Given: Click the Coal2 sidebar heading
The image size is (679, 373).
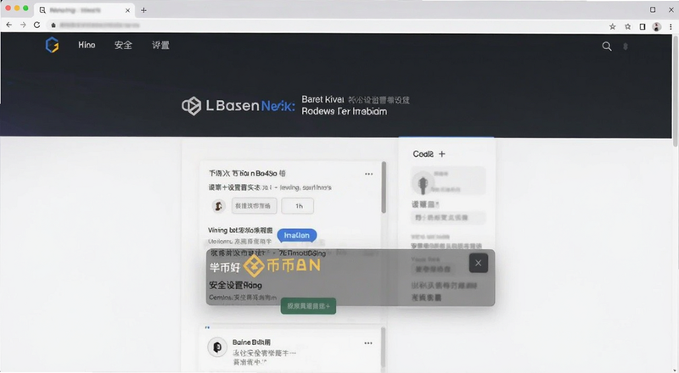Looking at the screenshot, I should tap(423, 154).
